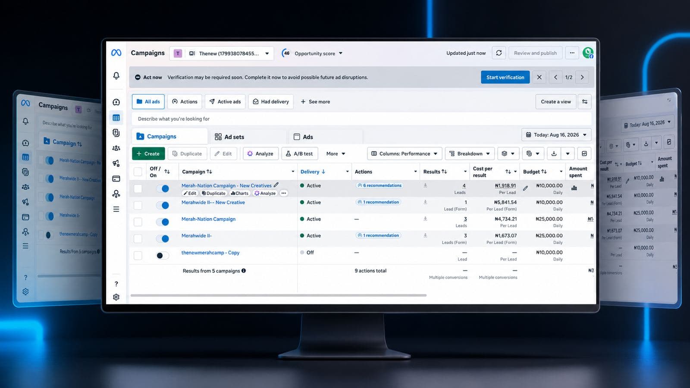Open settings gear in main sidebar

pos(116,297)
